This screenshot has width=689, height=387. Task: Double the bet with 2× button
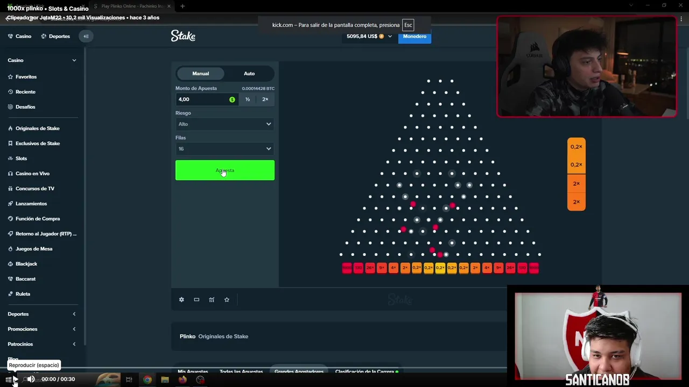pos(265,99)
